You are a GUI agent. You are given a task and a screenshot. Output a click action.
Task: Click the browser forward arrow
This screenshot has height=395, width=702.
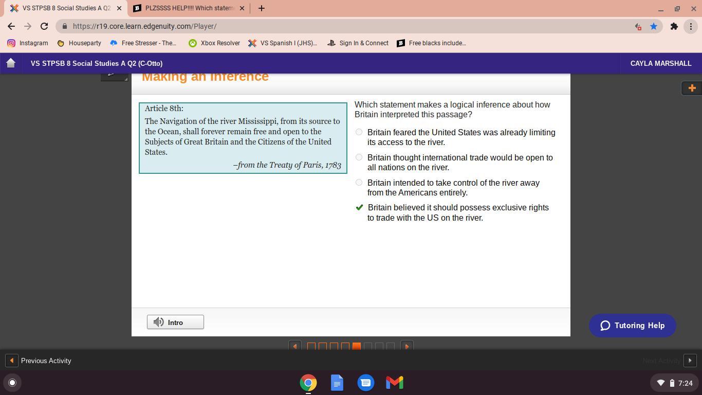(x=28, y=26)
